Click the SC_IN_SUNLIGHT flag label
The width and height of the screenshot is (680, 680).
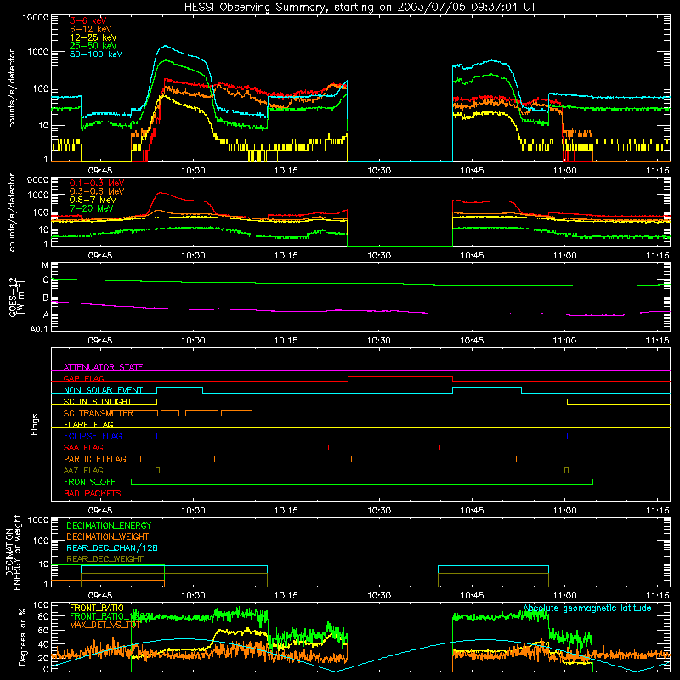pyautogui.click(x=98, y=401)
